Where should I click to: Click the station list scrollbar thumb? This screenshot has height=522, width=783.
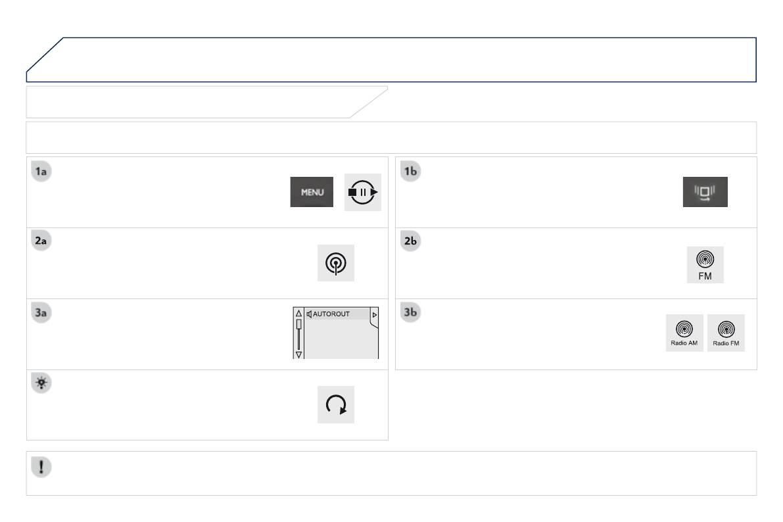(x=298, y=324)
